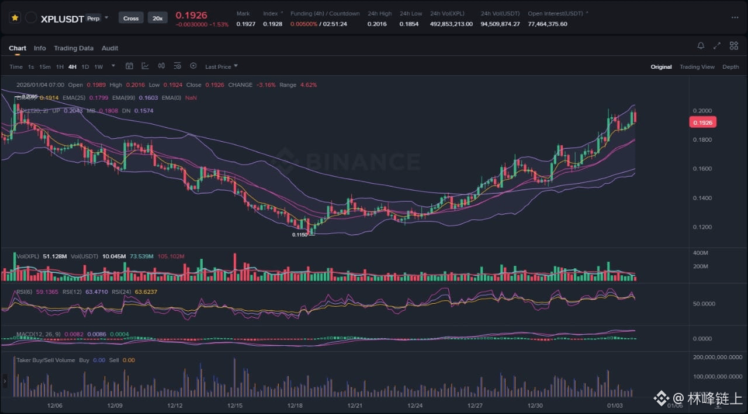Open the calendar date-range icon

pos(130,66)
